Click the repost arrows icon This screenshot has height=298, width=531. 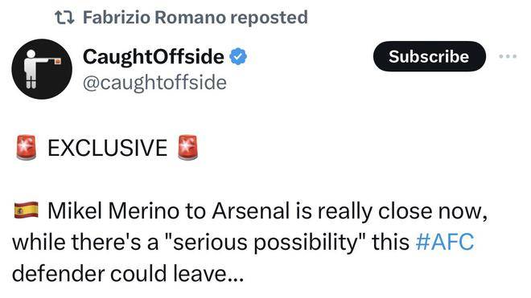[64, 18]
